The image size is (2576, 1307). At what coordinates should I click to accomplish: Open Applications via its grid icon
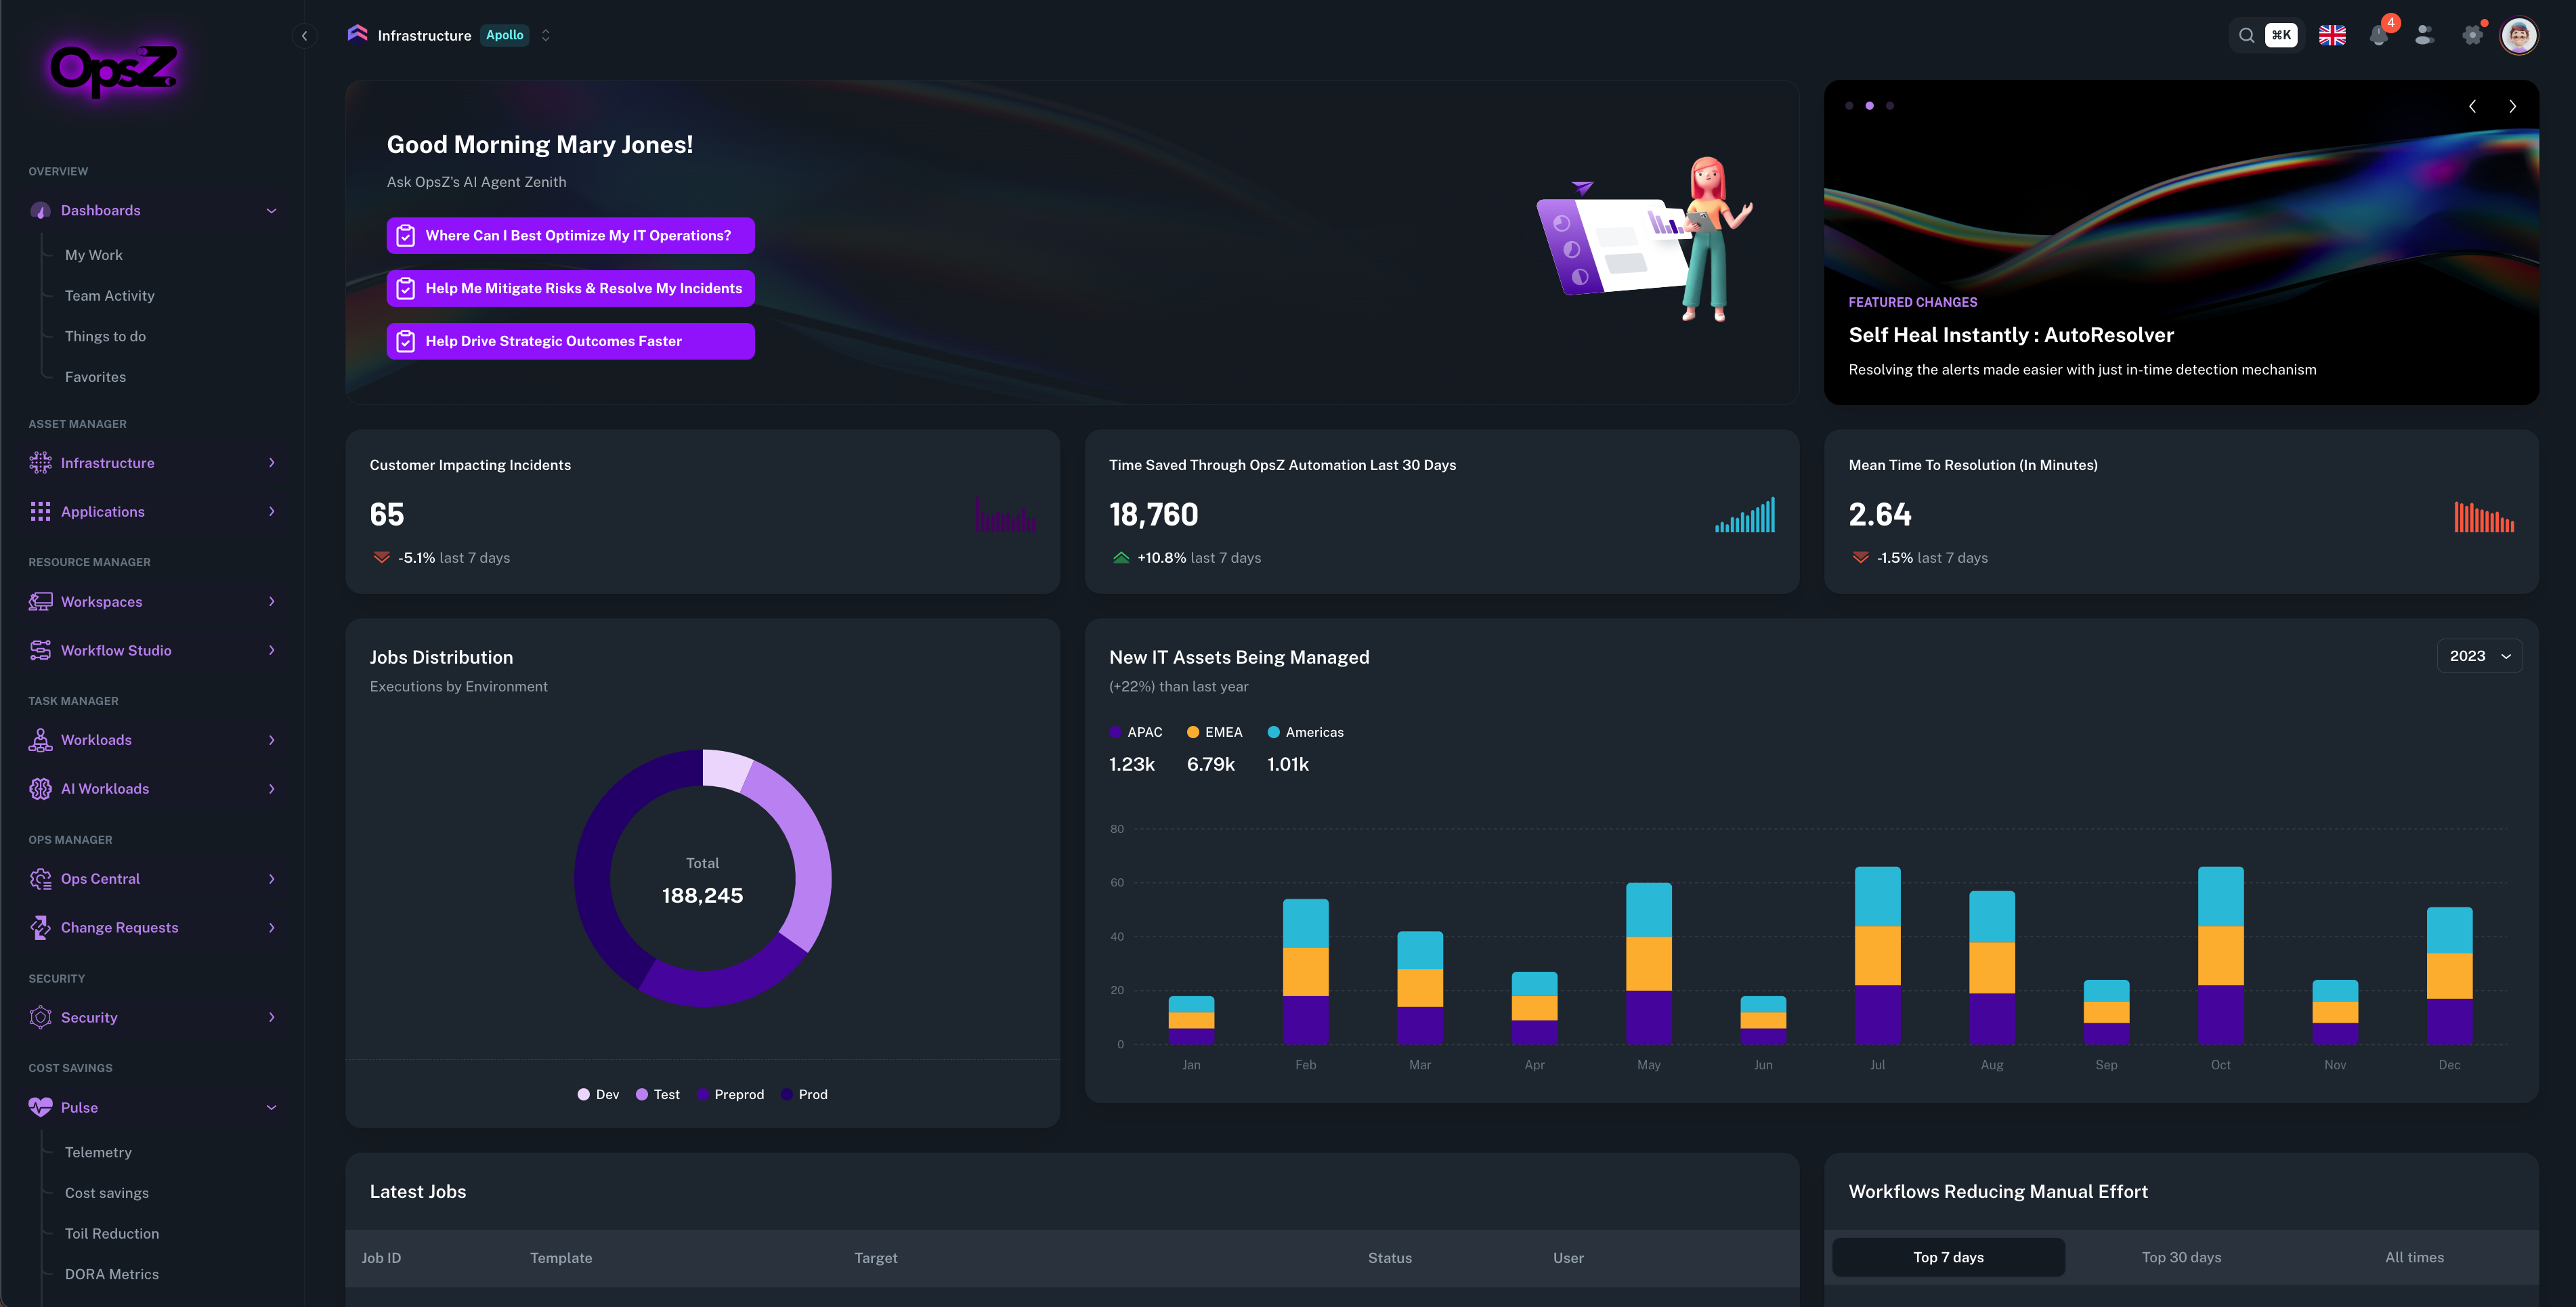(x=40, y=511)
